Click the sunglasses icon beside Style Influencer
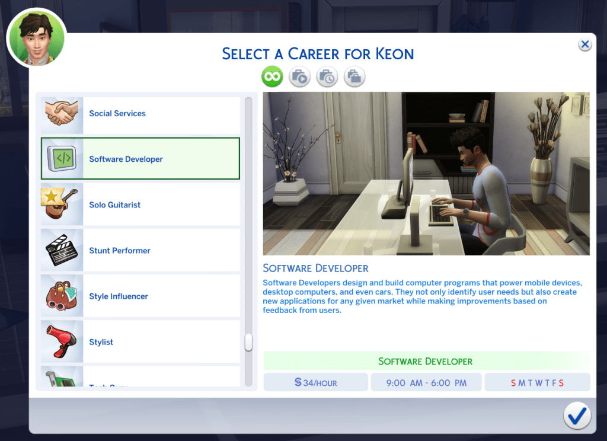 (x=61, y=296)
